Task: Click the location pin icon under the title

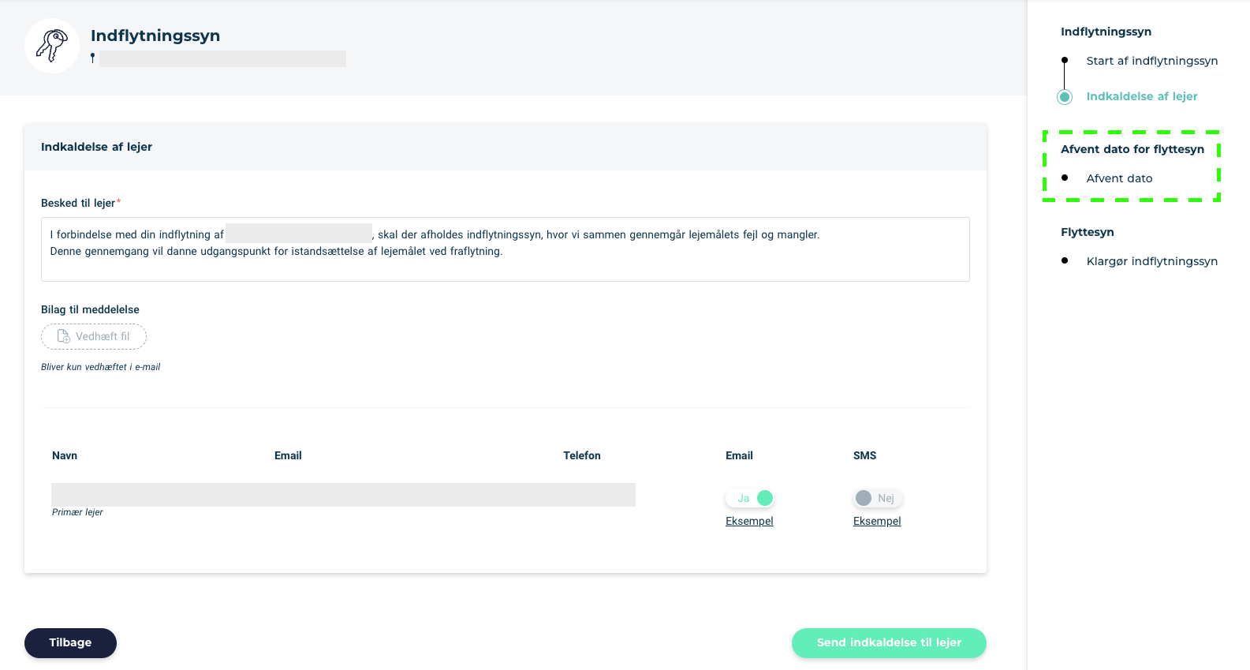Action: (92, 58)
